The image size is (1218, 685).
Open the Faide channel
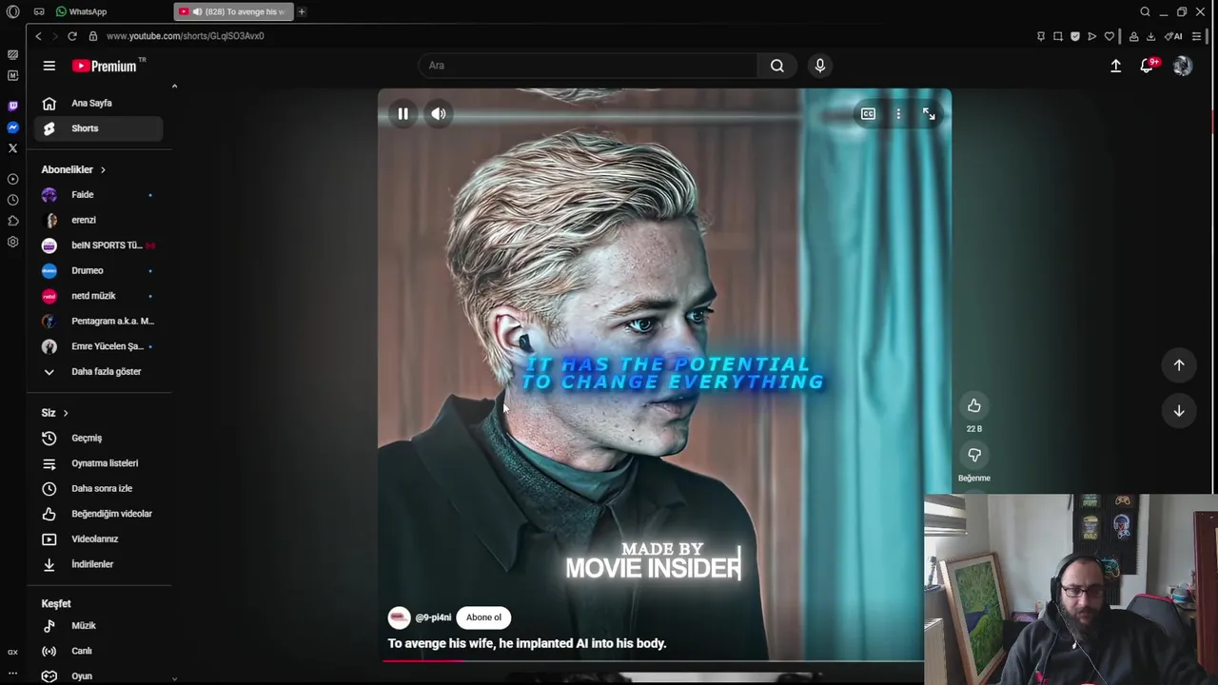pos(99,195)
